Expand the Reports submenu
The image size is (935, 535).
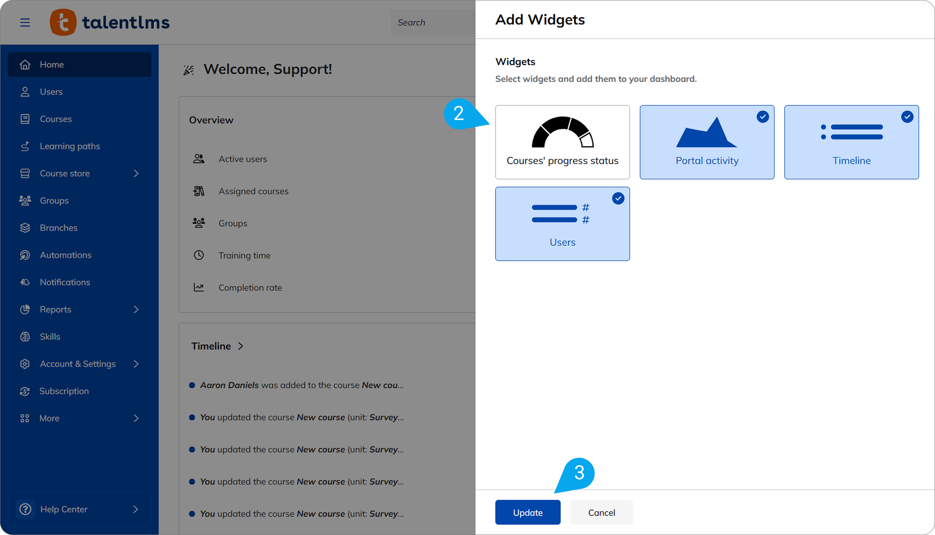click(x=136, y=309)
